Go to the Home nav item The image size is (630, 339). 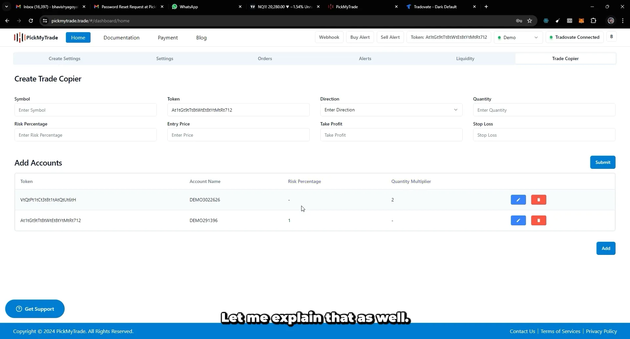pyautogui.click(x=78, y=37)
